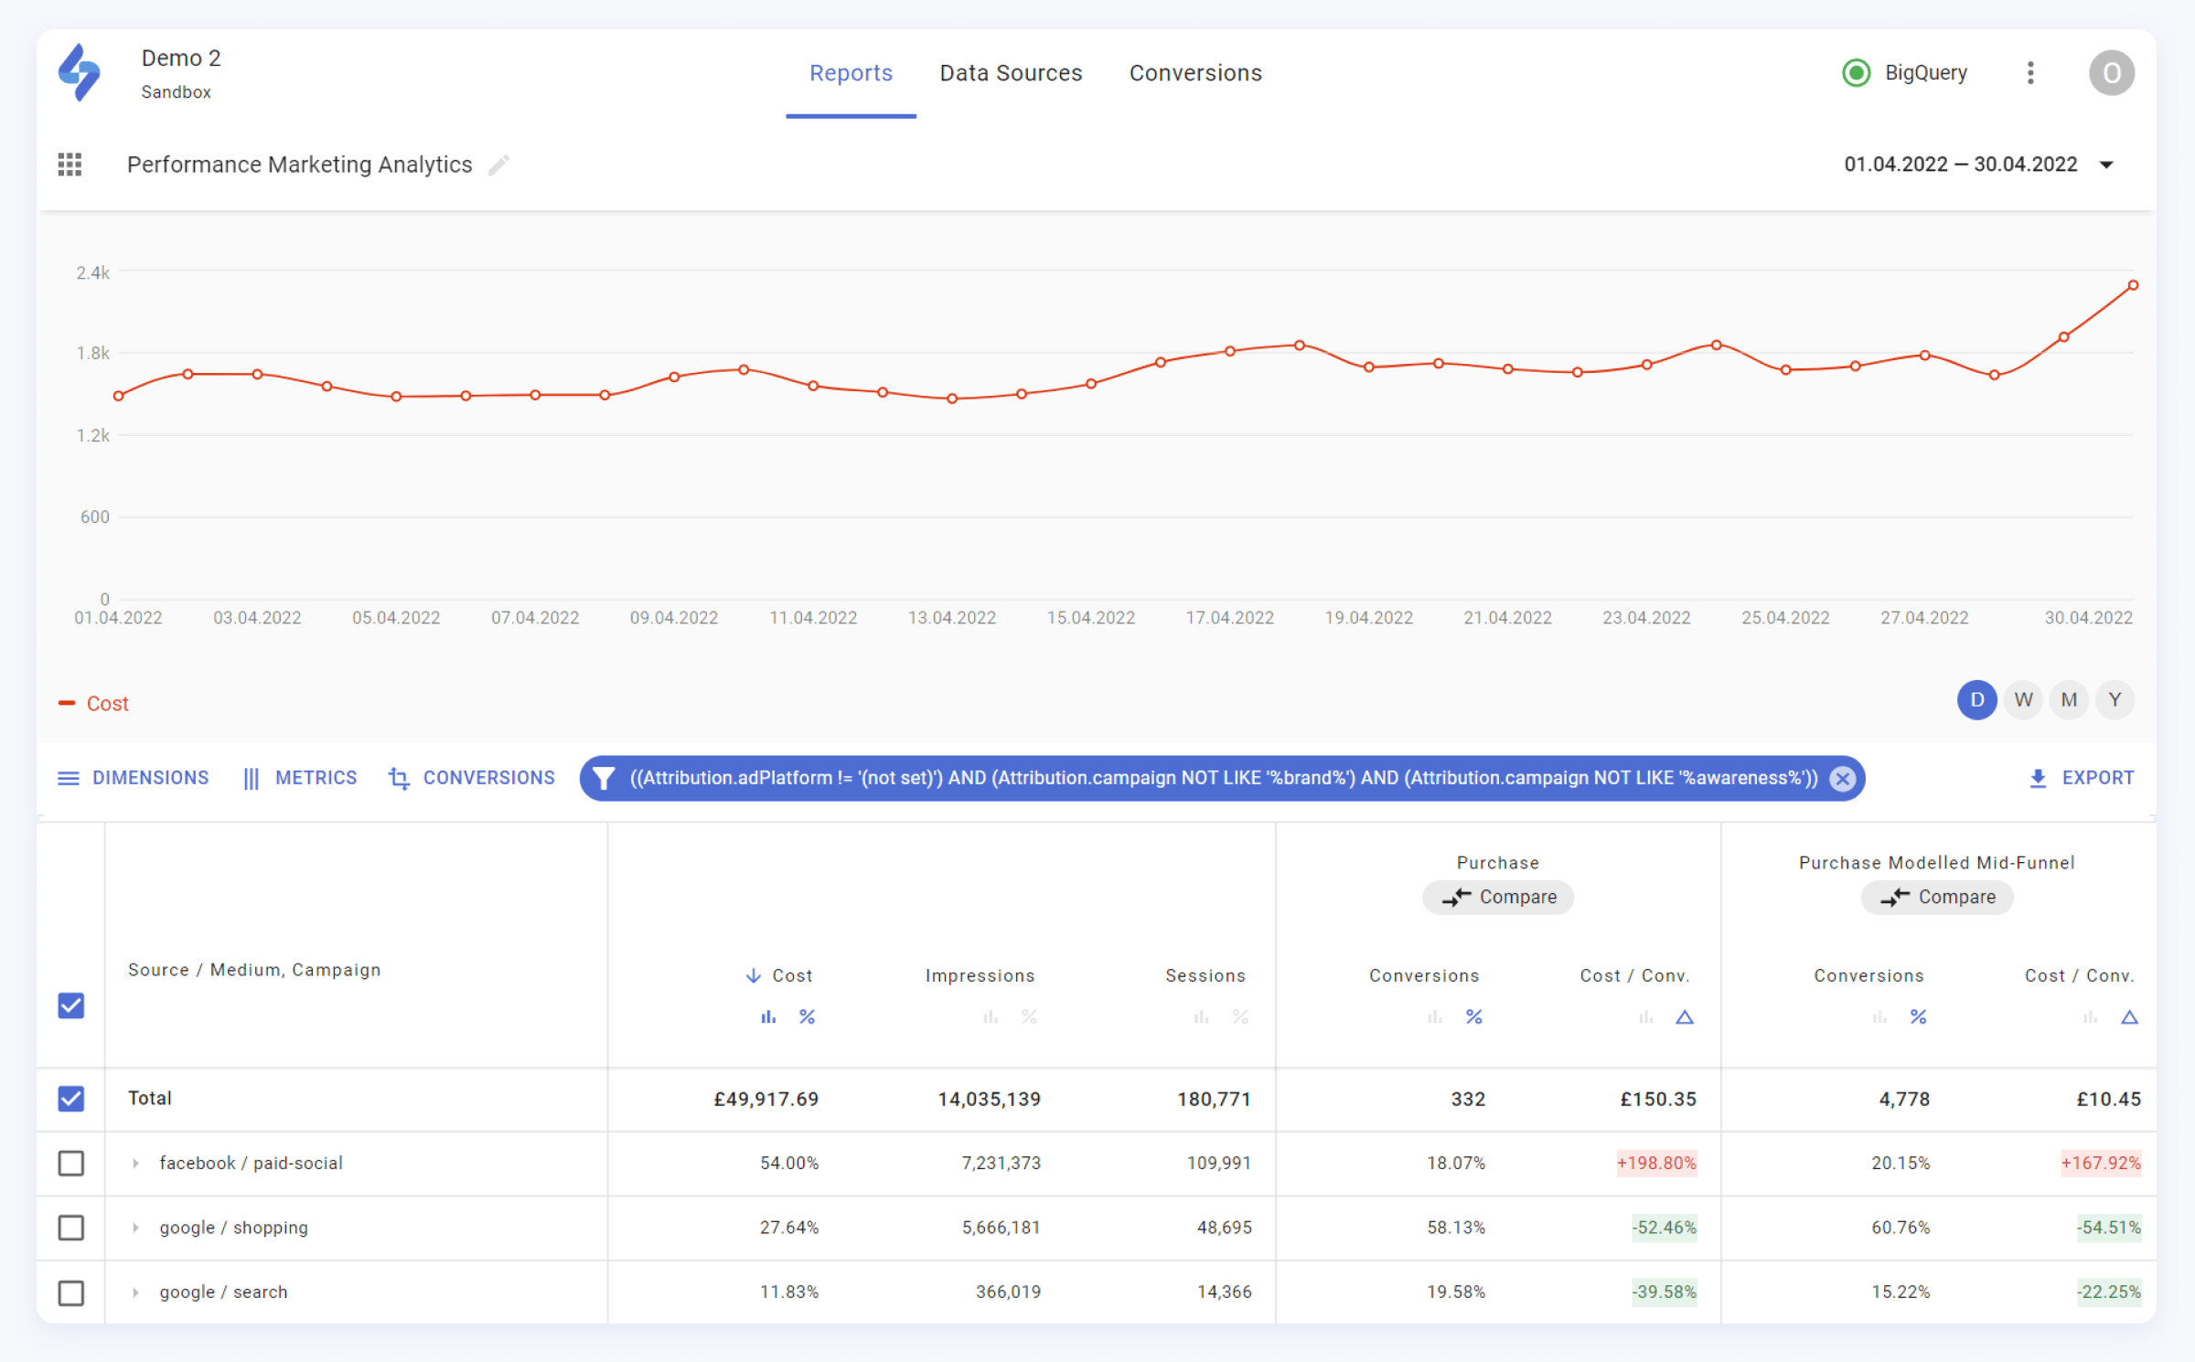Toggle the header select-all checkbox

click(70, 1006)
